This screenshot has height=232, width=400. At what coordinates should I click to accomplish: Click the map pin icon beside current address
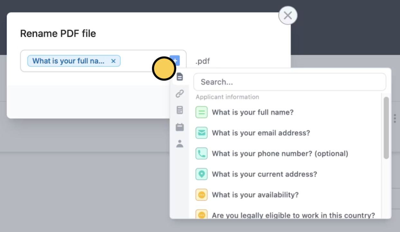click(x=202, y=174)
